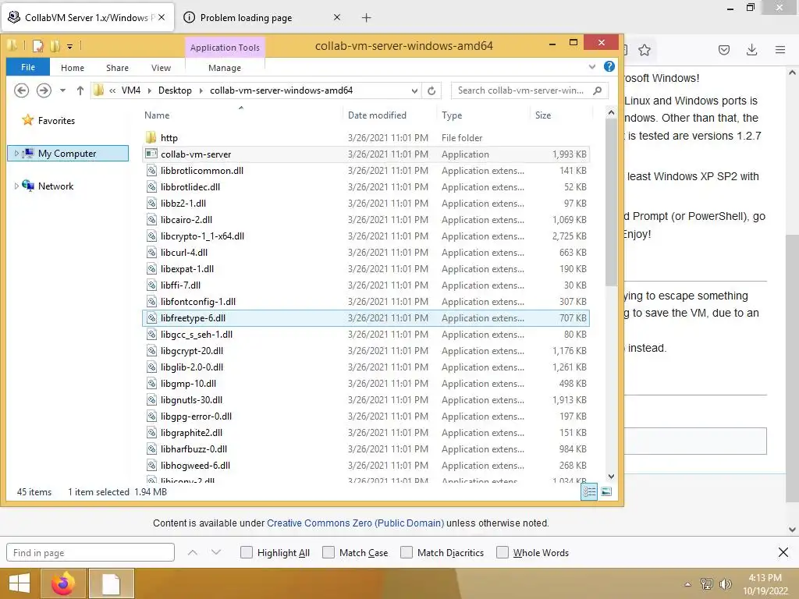
Task: Expand the Explorer ribbon chevron
Action: (592, 67)
